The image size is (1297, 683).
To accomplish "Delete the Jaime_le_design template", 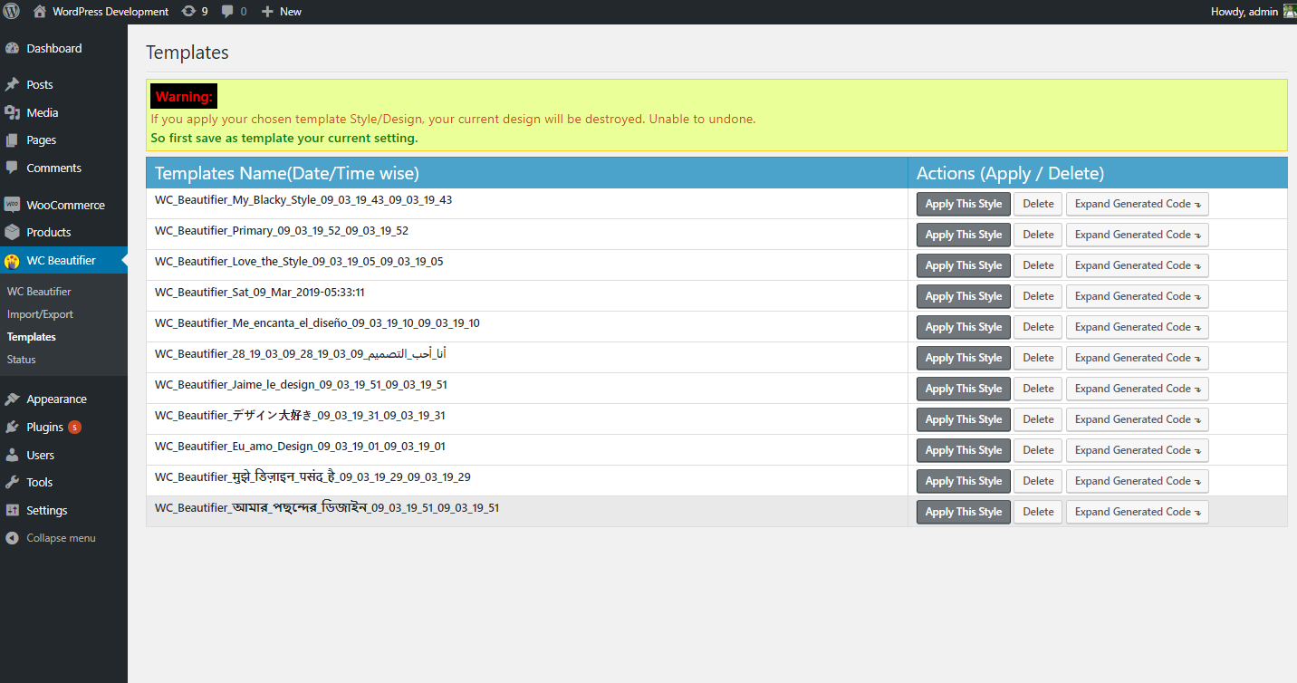I will [x=1038, y=389].
